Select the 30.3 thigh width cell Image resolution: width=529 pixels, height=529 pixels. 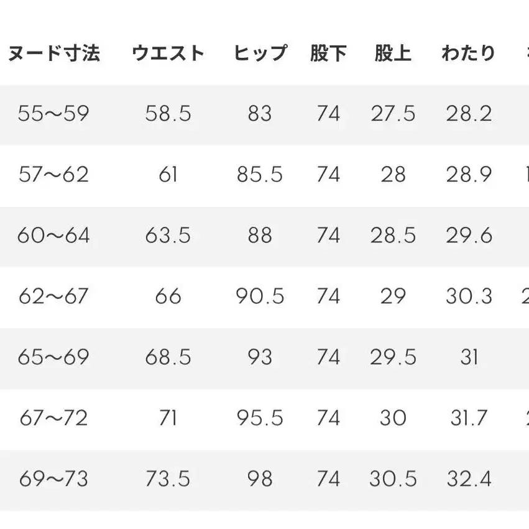pyautogui.click(x=469, y=297)
